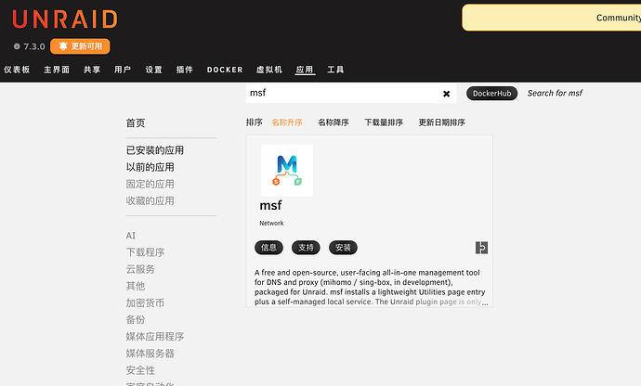Select the 加密货币 crypto category
Viewport: 641px width, 386px height.
point(145,302)
